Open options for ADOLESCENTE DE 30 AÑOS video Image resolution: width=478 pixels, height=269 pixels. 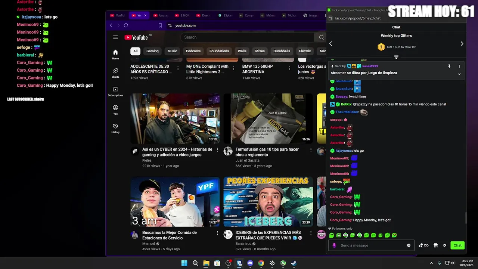click(178, 68)
